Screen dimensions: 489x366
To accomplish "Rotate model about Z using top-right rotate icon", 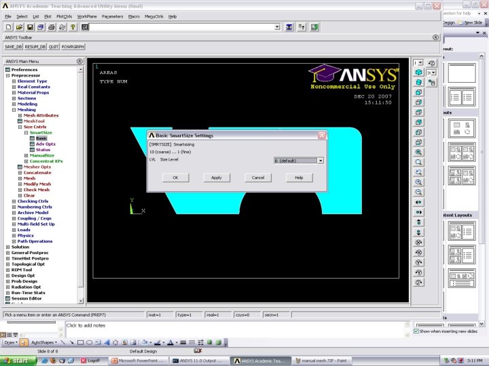I will (x=432, y=63).
